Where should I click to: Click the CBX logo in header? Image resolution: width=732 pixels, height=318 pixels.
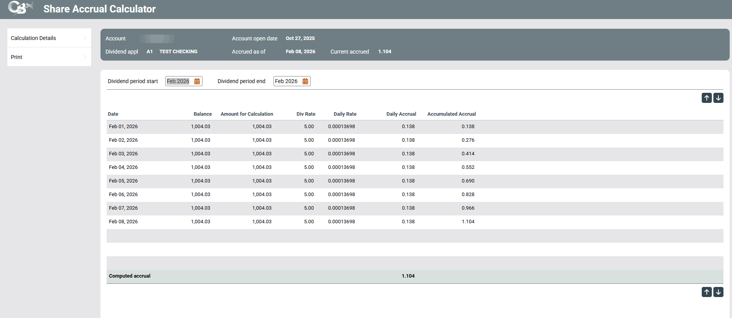click(x=20, y=8)
